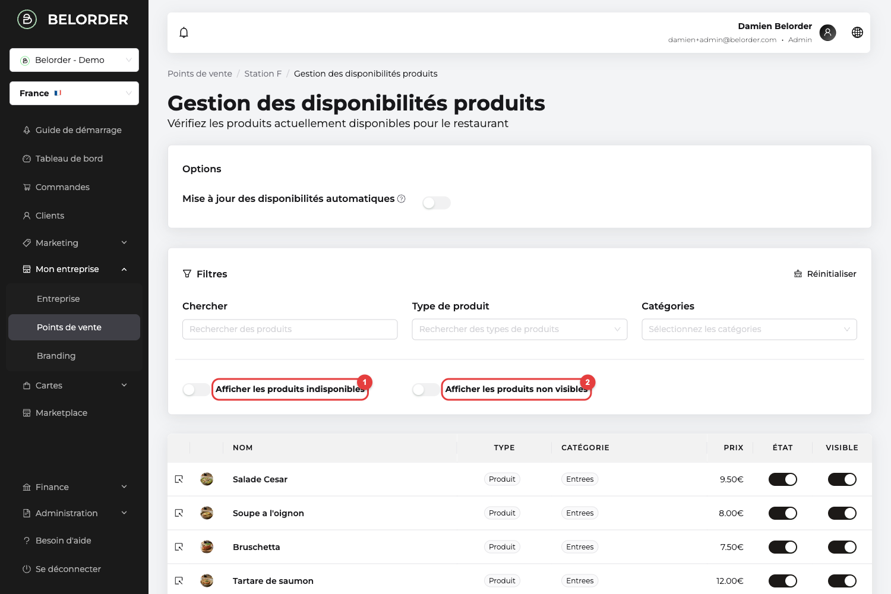This screenshot has width=891, height=594.
Task: Go to Station F breadcrumb
Action: 263,74
